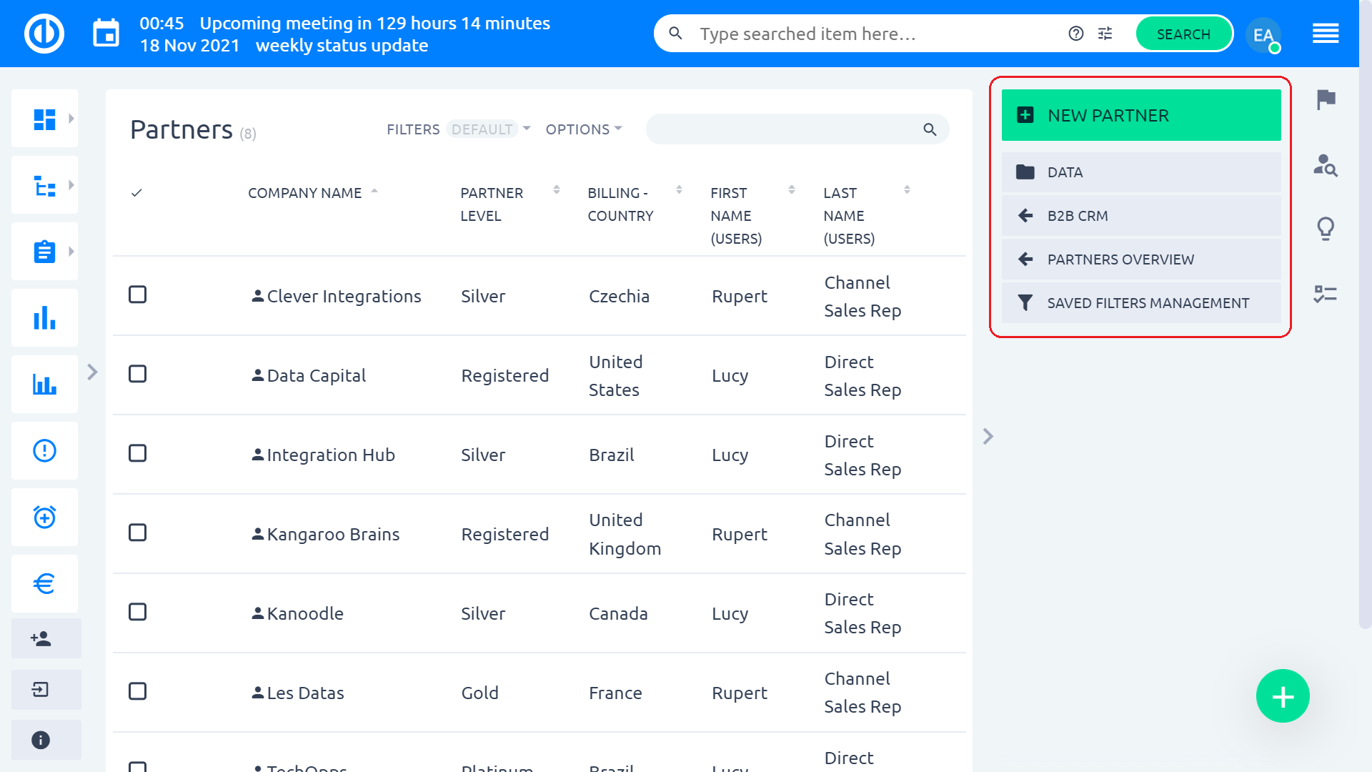Click the New Partner button
The height and width of the screenshot is (772, 1372).
pyautogui.click(x=1140, y=115)
